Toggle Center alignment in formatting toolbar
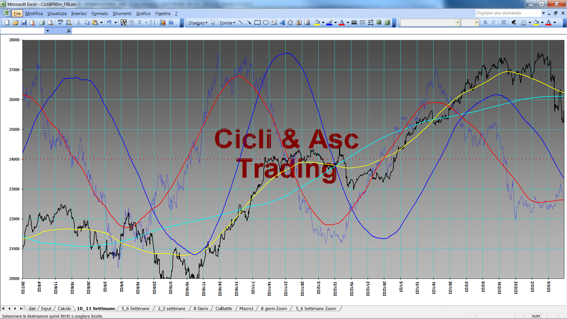The image size is (567, 319). [x=504, y=22]
